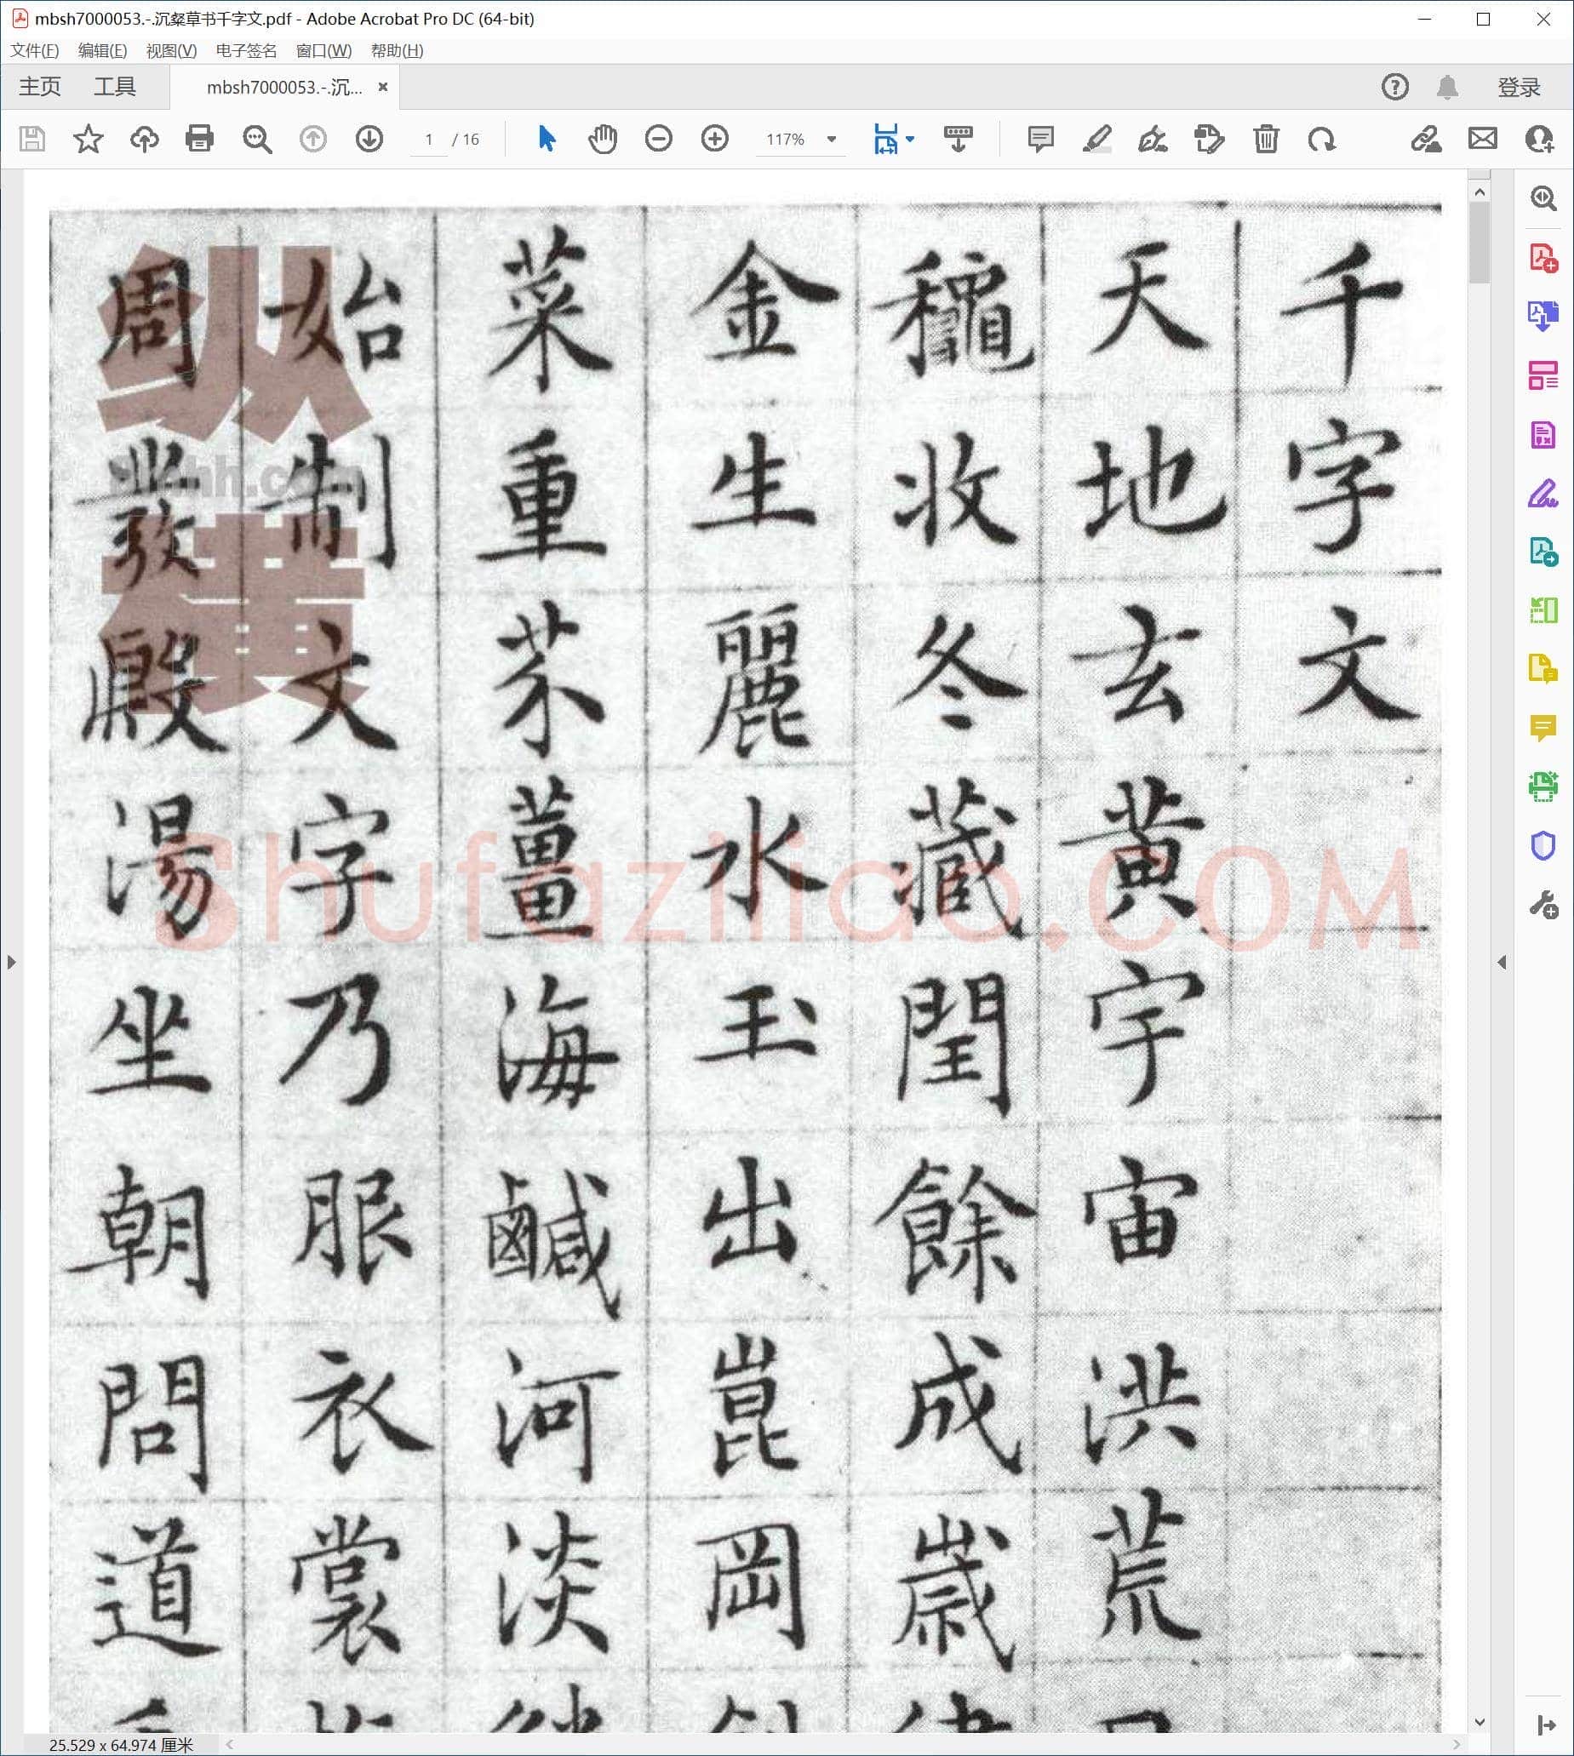This screenshot has height=1756, width=1574.
Task: Open the 帮助 menu
Action: click(397, 50)
